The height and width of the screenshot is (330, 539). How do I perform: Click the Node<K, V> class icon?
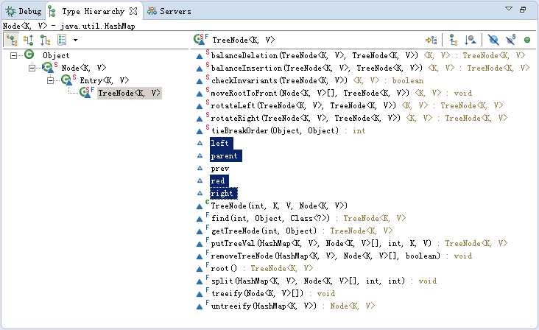point(48,67)
